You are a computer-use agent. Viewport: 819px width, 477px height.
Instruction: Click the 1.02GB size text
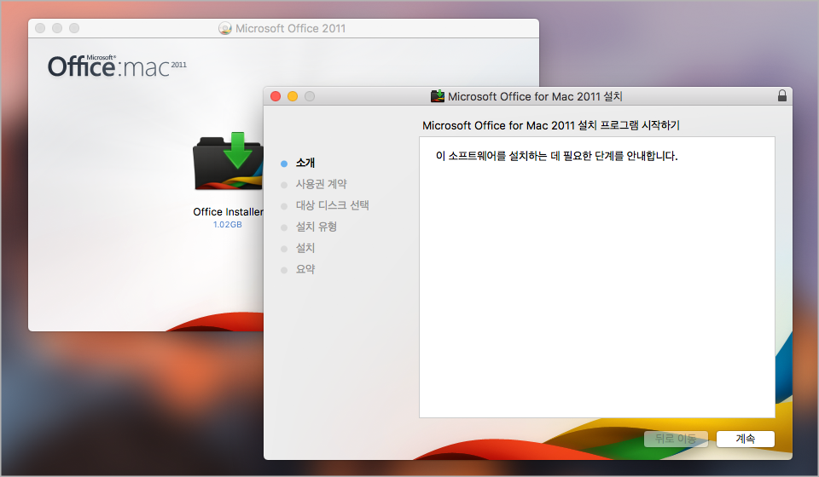click(x=227, y=225)
